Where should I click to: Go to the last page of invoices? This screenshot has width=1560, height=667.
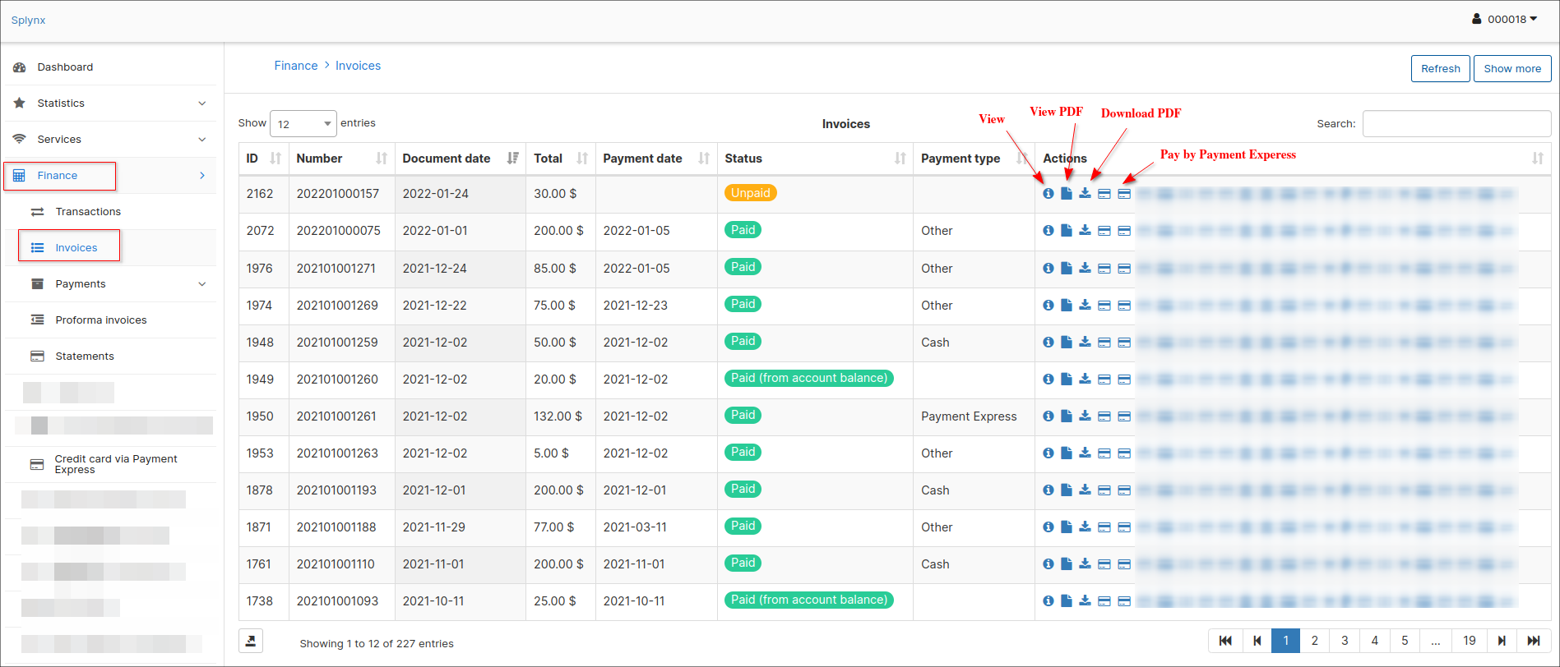pyautogui.click(x=1533, y=641)
